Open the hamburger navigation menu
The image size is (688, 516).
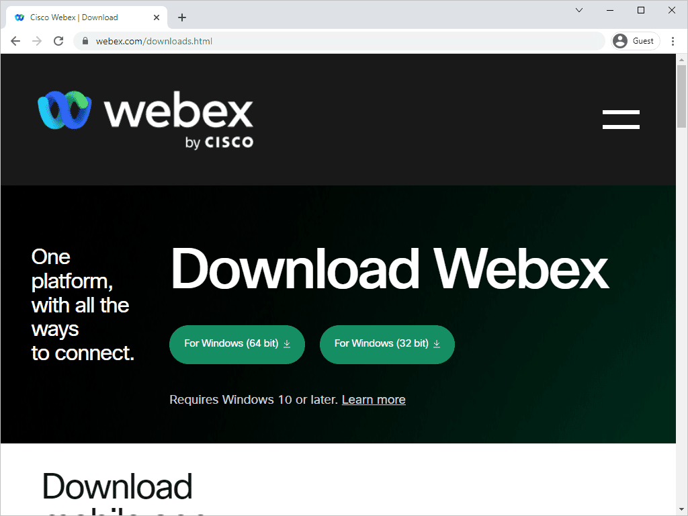point(620,119)
